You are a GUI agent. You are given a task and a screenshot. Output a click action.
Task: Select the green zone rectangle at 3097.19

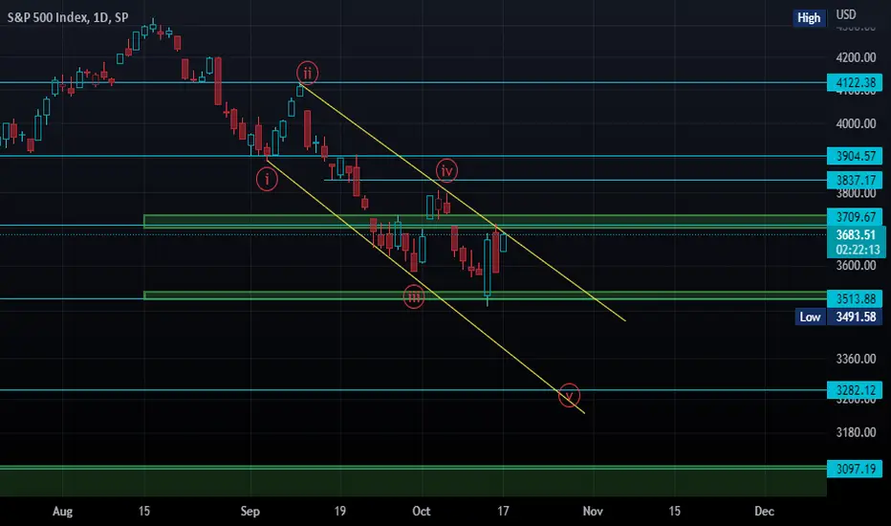click(413, 481)
